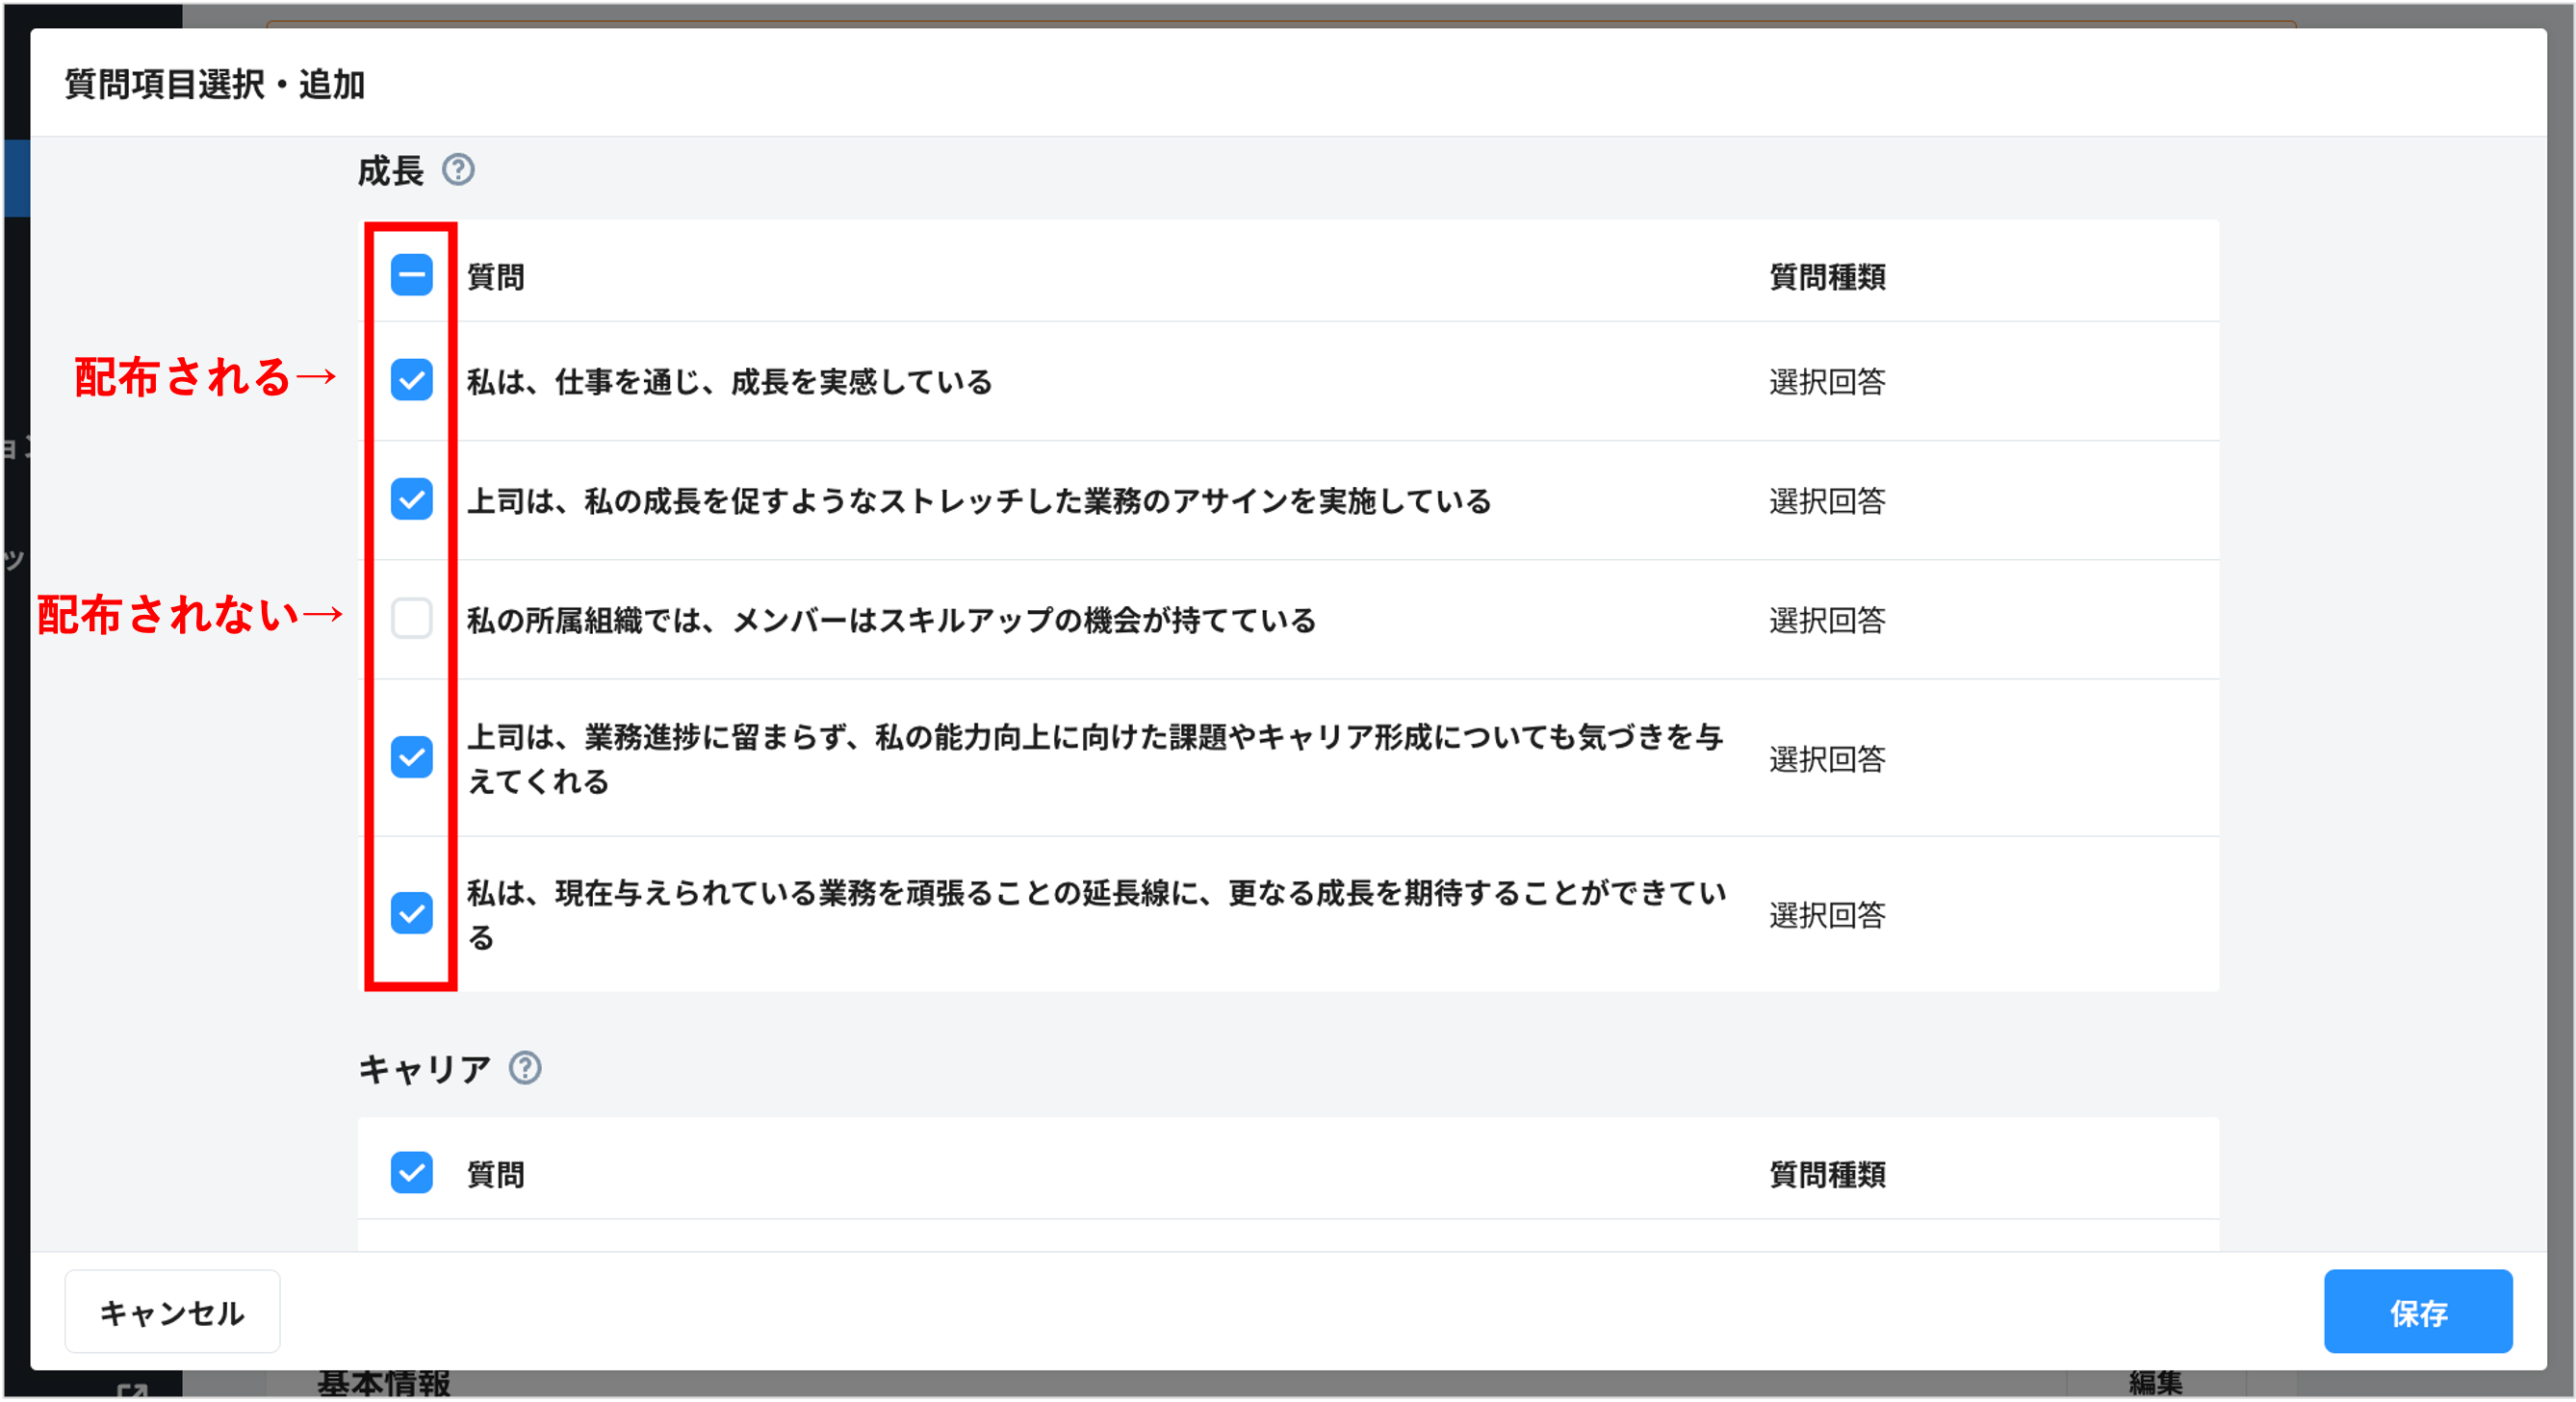Select the dialog title 質問項目選択・追加
Viewport: 2576px width, 1402px height.
pos(215,85)
